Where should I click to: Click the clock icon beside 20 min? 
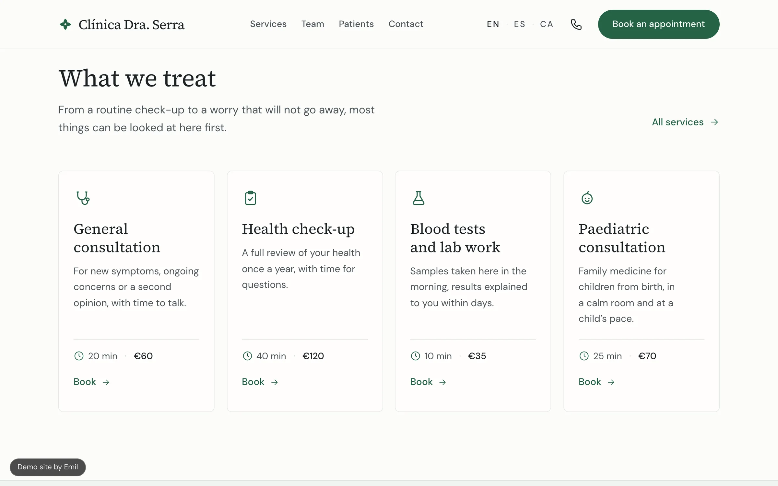pos(79,356)
